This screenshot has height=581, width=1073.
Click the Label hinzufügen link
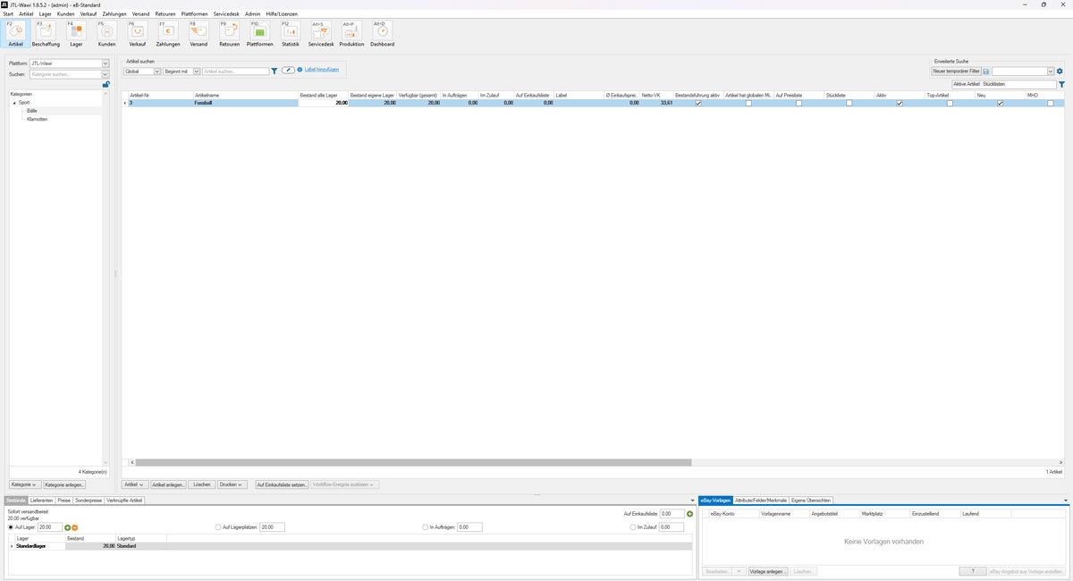tap(322, 70)
